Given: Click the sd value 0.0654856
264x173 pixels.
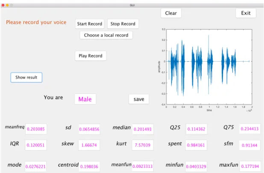Looking at the screenshot, I should (89, 129).
